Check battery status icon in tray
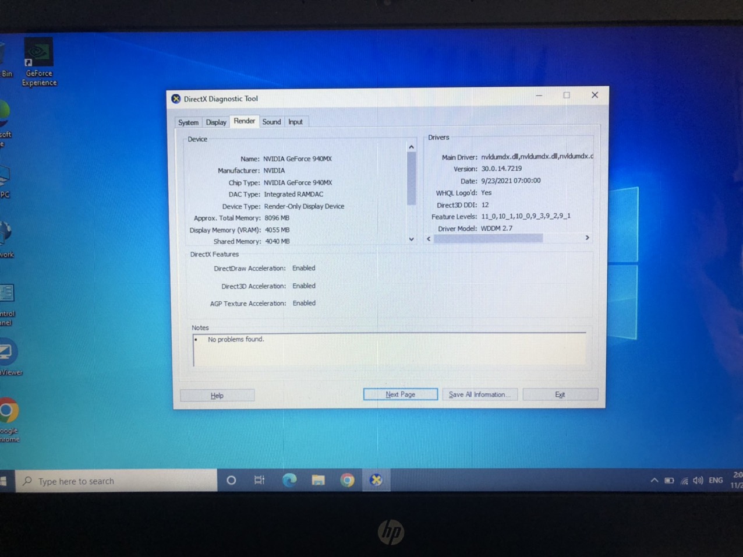Screen dimensions: 743x557 [669, 481]
